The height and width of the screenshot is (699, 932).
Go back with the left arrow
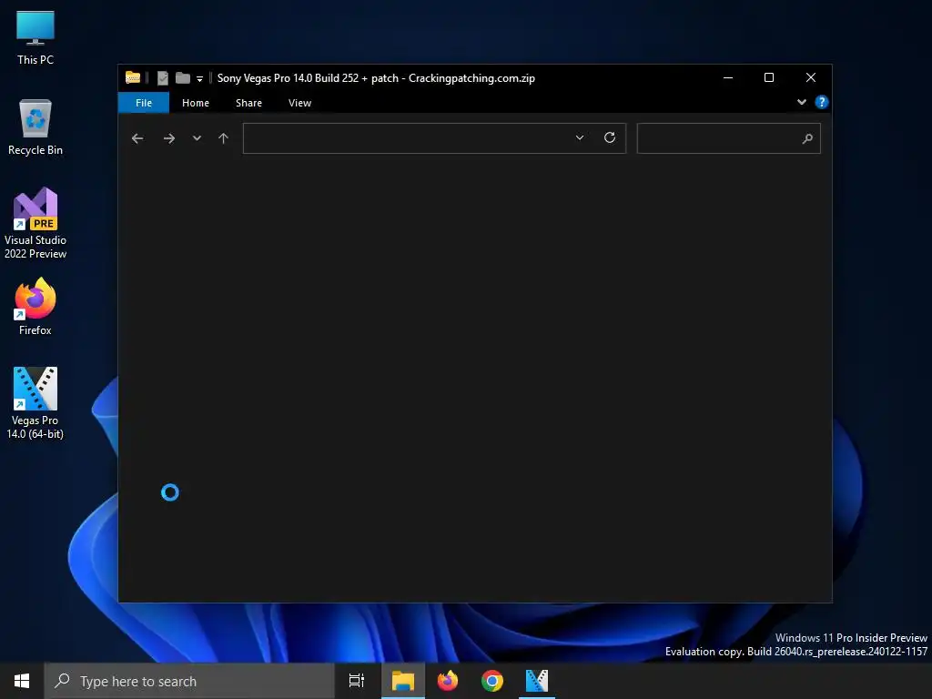(137, 138)
